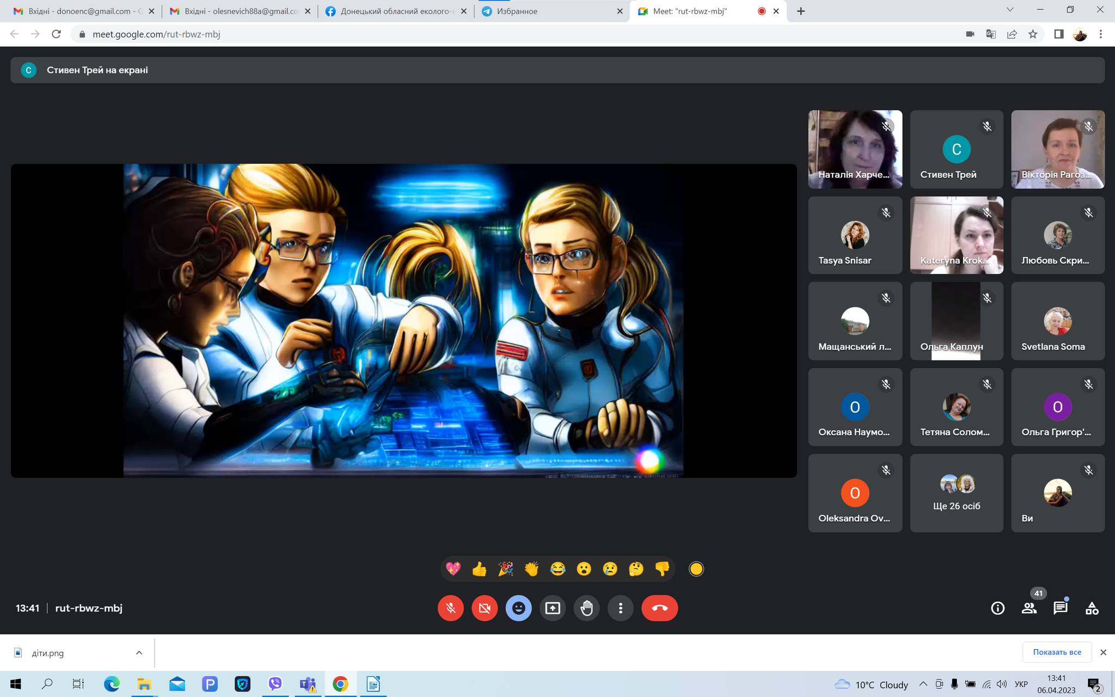Bookmark this page with star icon
Screen dimensions: 1115x697
(x=1033, y=34)
